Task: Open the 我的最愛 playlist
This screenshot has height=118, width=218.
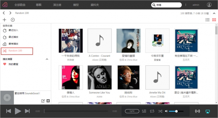Action: (x=13, y=64)
